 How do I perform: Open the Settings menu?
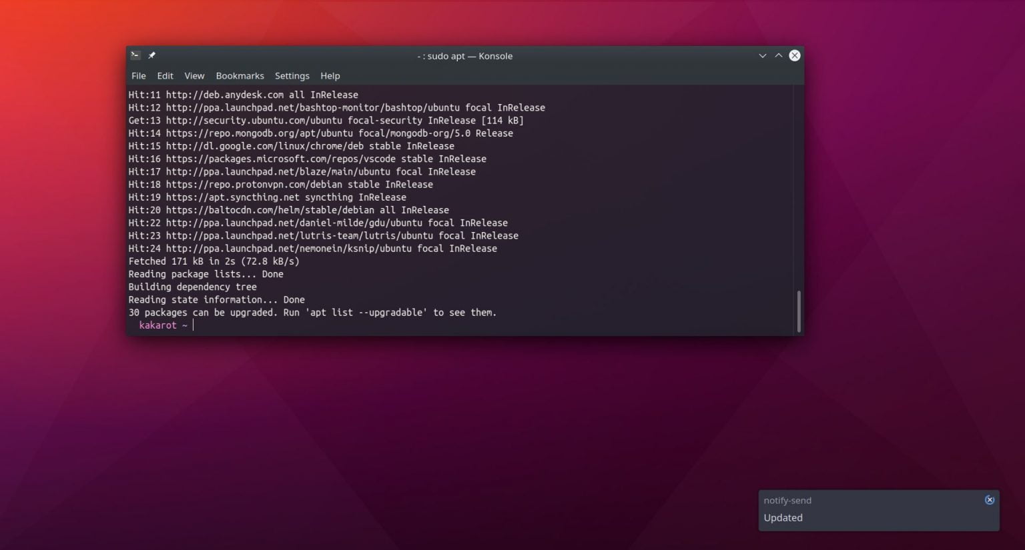click(x=292, y=75)
